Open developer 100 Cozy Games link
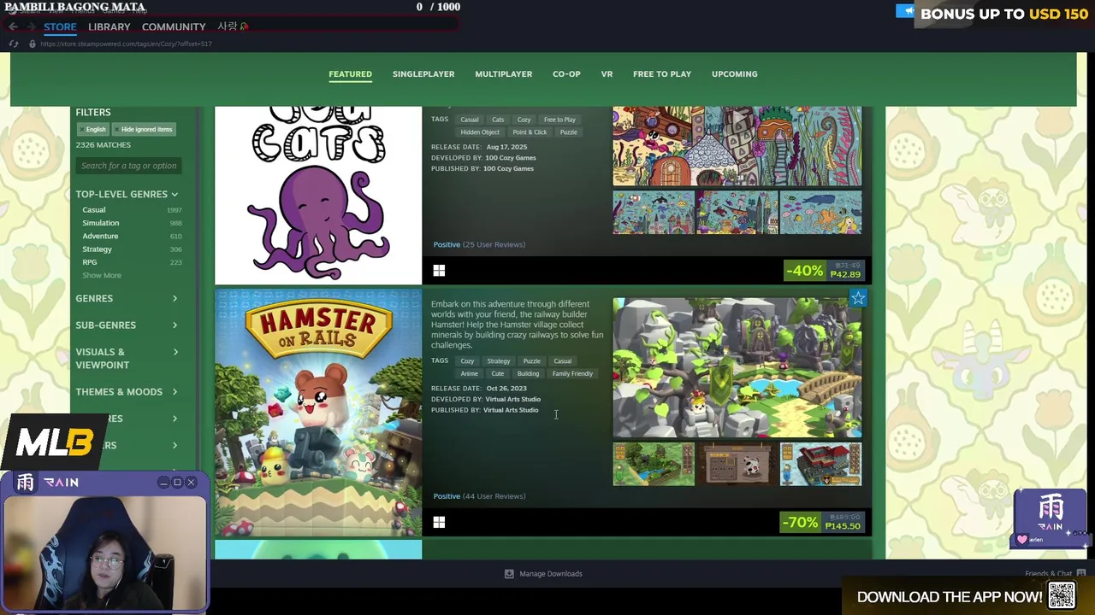The image size is (1095, 615). coord(511,158)
